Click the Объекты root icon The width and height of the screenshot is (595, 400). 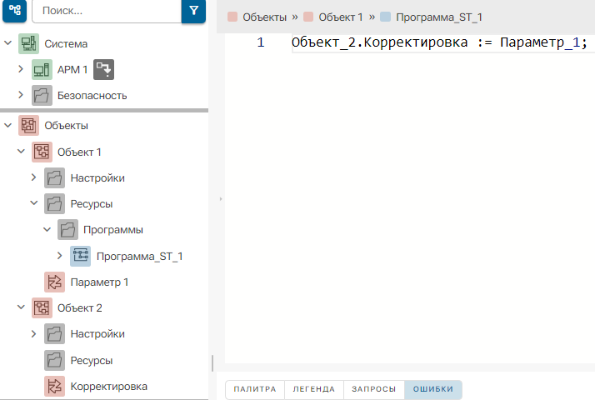(x=29, y=126)
